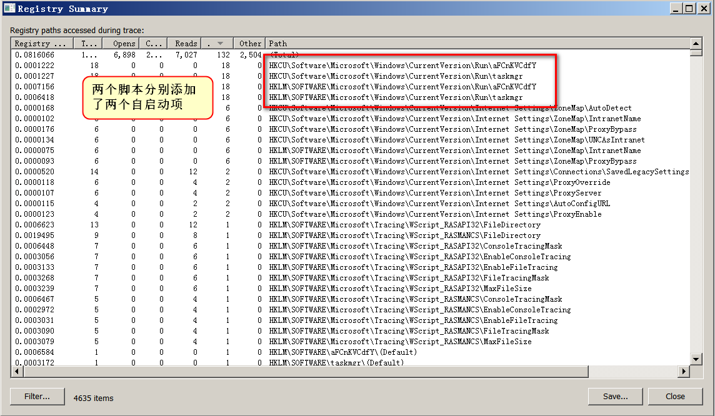Click the vertical scrollbar up arrow

[696, 44]
